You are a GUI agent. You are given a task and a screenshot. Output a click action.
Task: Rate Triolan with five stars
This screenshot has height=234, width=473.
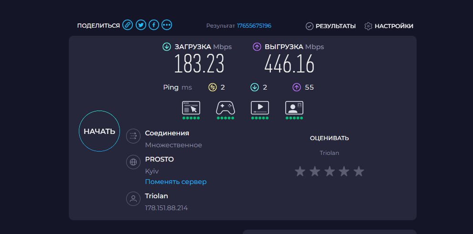point(359,171)
